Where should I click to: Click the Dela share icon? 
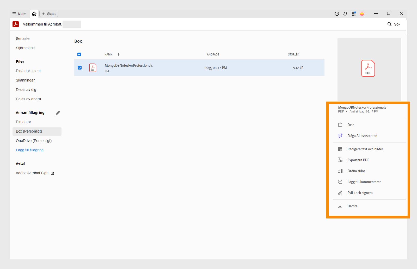[x=340, y=125]
